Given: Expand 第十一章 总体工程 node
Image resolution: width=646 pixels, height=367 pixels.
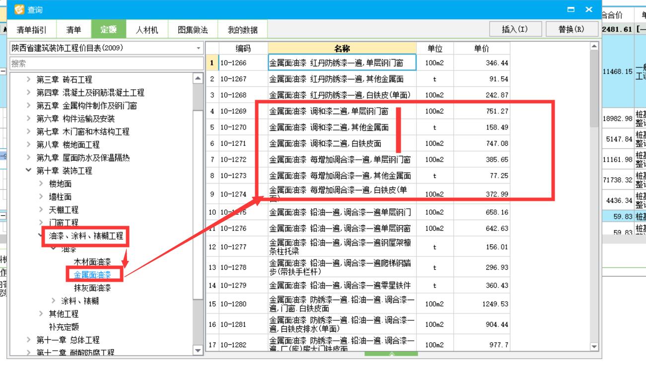Looking at the screenshot, I should (28, 340).
